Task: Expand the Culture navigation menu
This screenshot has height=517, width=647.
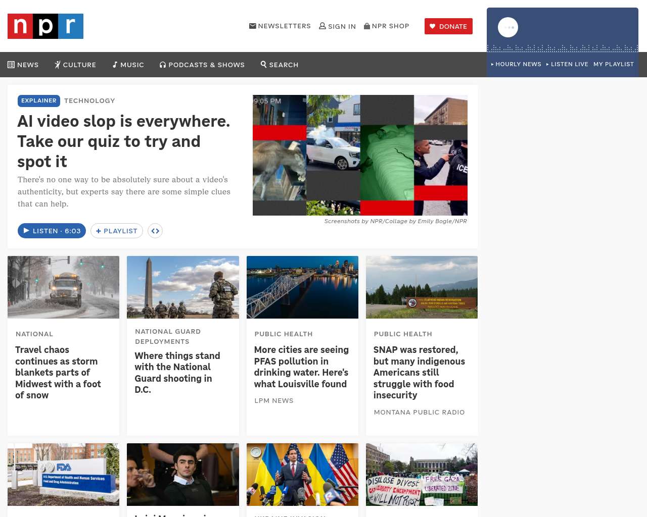Action: coord(75,65)
